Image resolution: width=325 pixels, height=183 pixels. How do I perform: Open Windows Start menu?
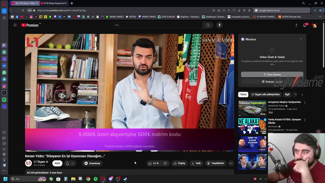pyautogui.click(x=5, y=179)
